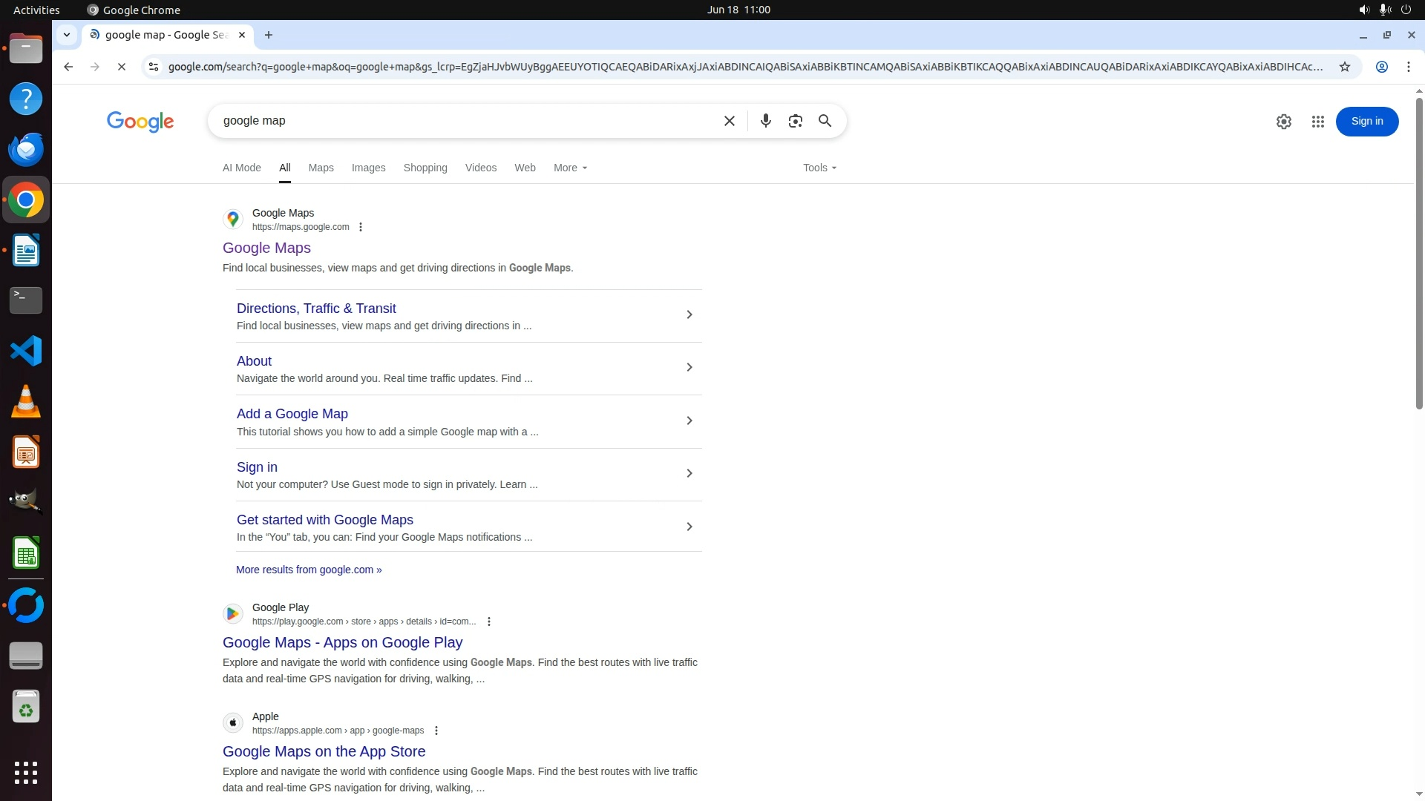Switch to the Images tab
The width and height of the screenshot is (1425, 801).
coord(368,168)
